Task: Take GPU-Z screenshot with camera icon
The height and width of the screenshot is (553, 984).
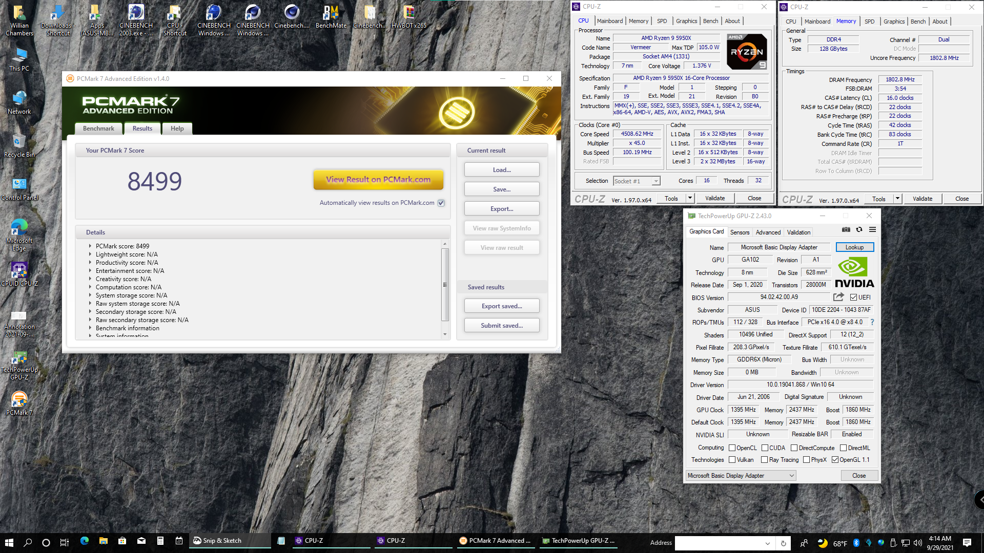Action: [x=846, y=229]
